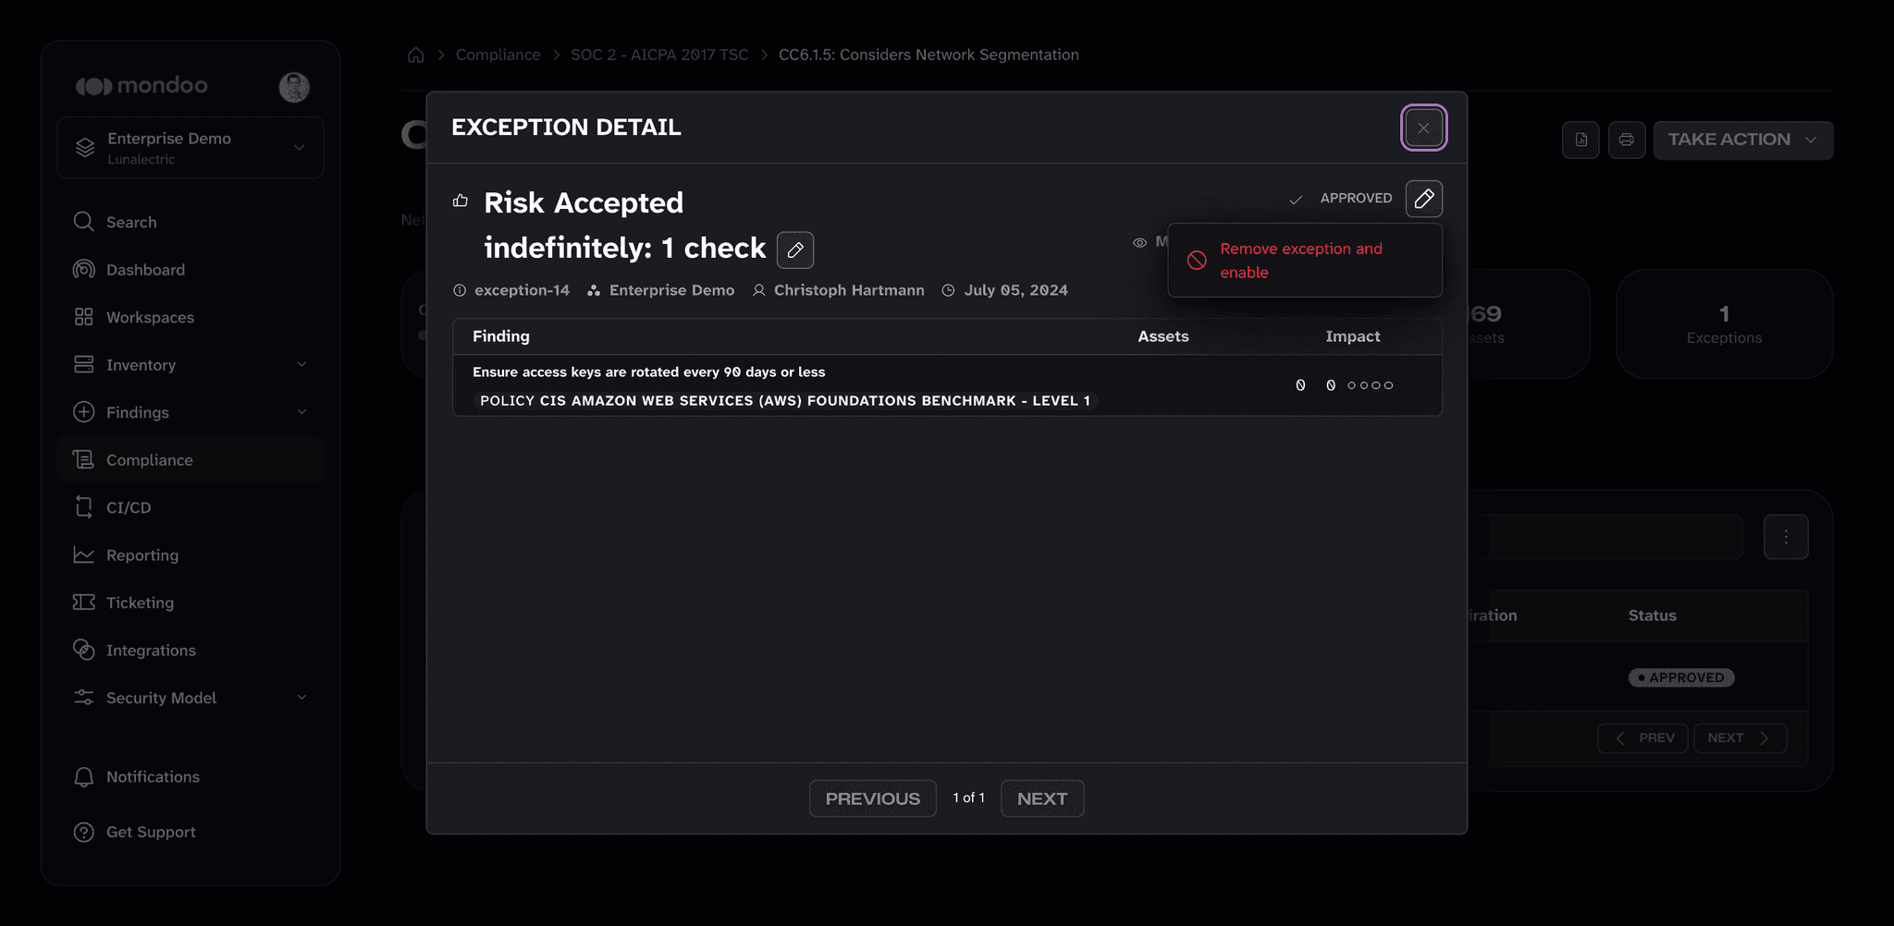Expand Security Model chevron
Image resolution: width=1894 pixels, height=926 pixels.
[x=301, y=698]
